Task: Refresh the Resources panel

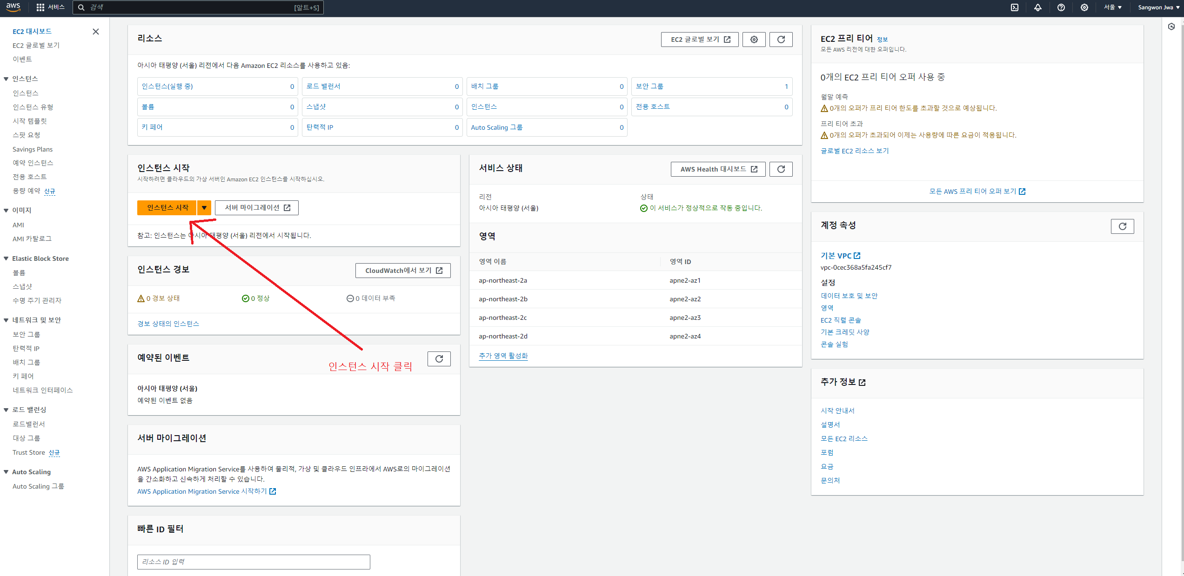Action: coord(781,40)
